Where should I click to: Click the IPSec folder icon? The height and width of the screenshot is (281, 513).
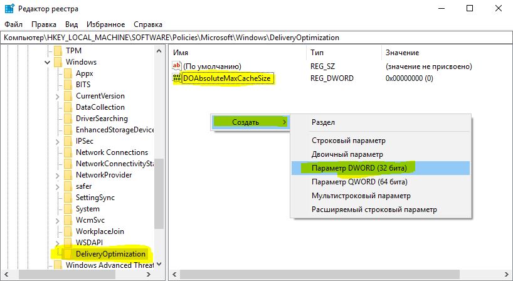68,141
